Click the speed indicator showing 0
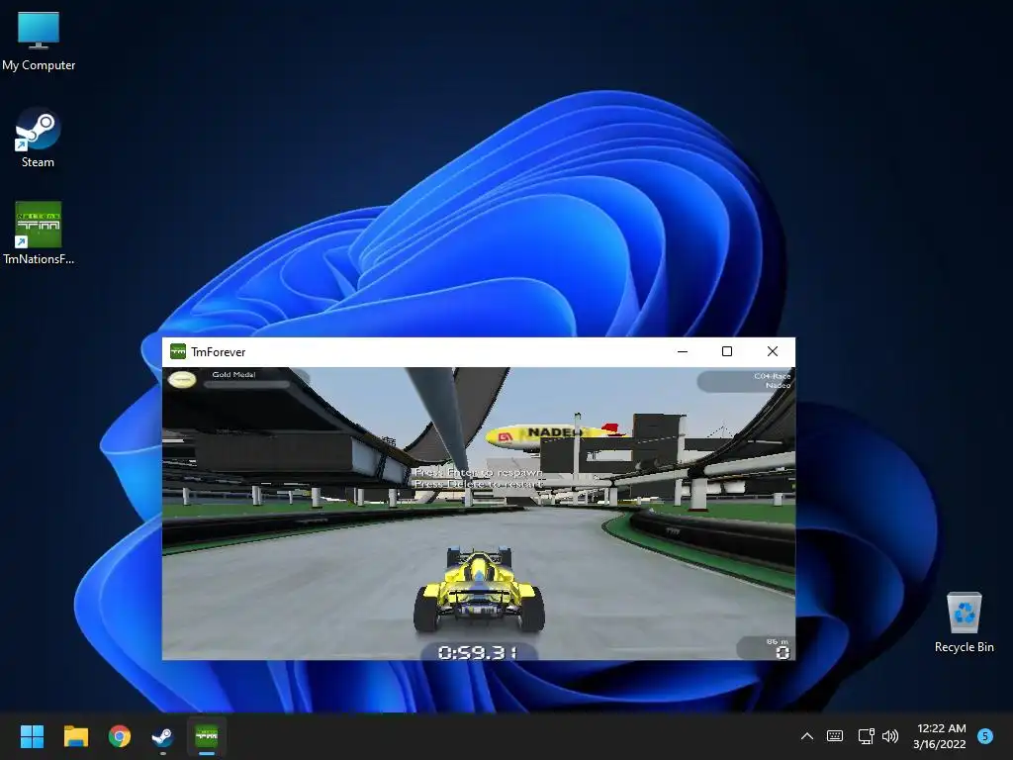 click(x=783, y=652)
